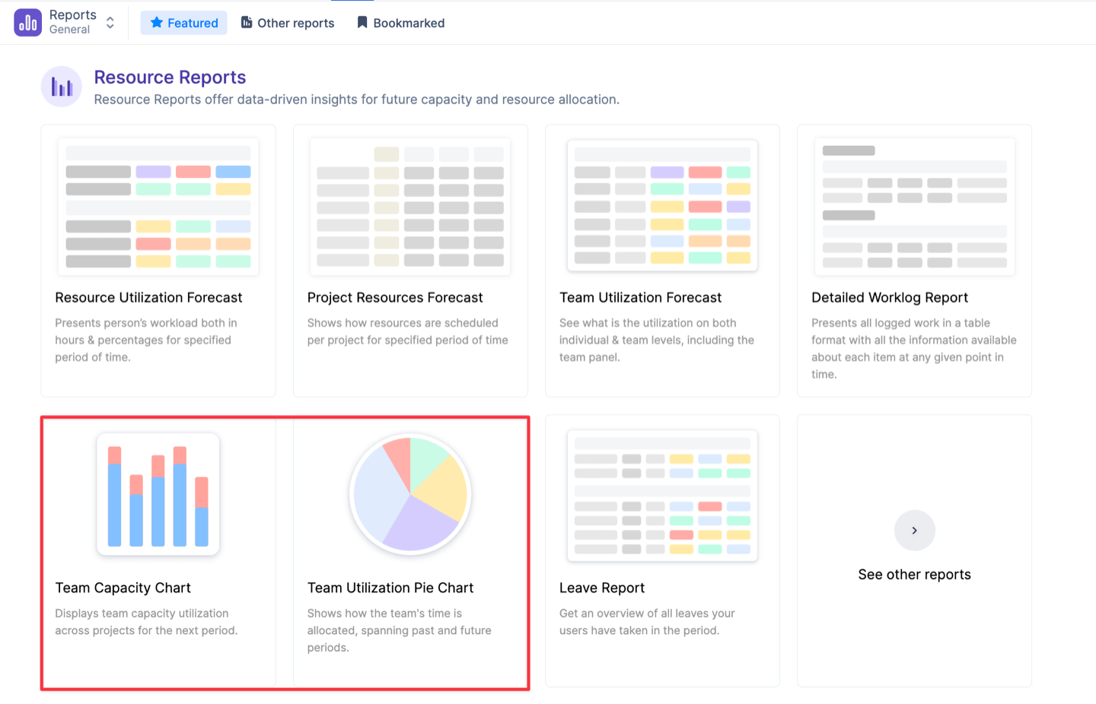Screen dimensions: 1096x704
Task: Click See other reports text
Action: pyautogui.click(x=914, y=575)
